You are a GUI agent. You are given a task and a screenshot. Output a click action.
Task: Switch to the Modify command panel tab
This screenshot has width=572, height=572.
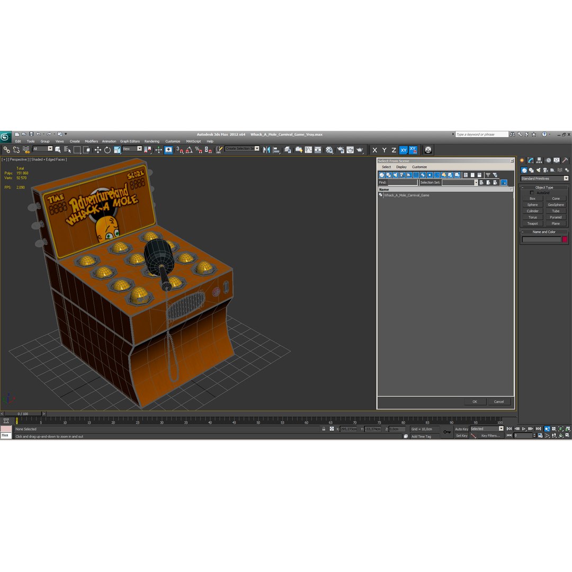(x=531, y=160)
